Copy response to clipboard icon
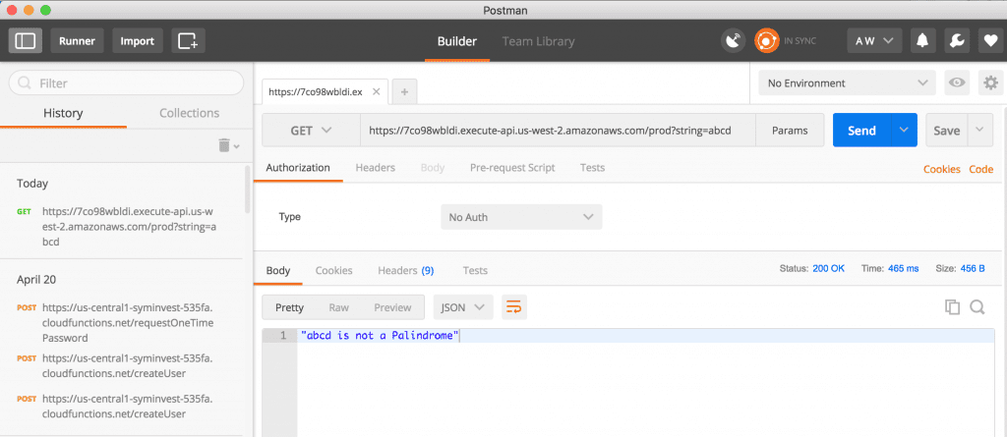1007x437 pixels. click(952, 307)
